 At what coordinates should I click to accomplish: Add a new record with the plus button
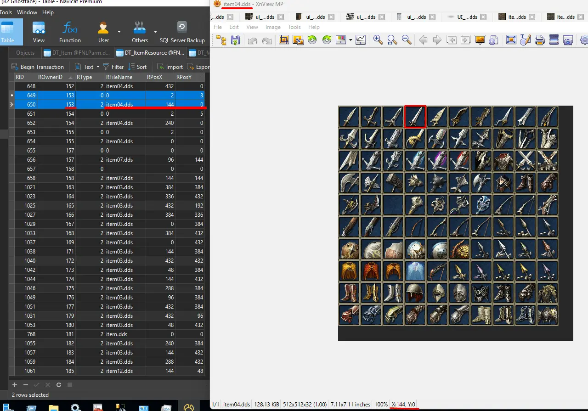[x=15, y=385]
